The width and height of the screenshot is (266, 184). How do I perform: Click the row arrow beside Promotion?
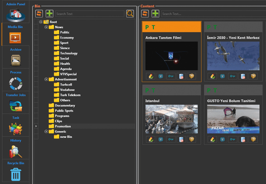36,126
